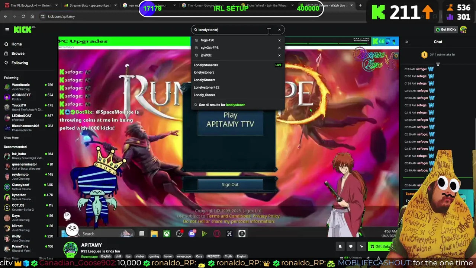Go back in browser history
The width and height of the screenshot is (476, 268).
[x=6, y=16]
